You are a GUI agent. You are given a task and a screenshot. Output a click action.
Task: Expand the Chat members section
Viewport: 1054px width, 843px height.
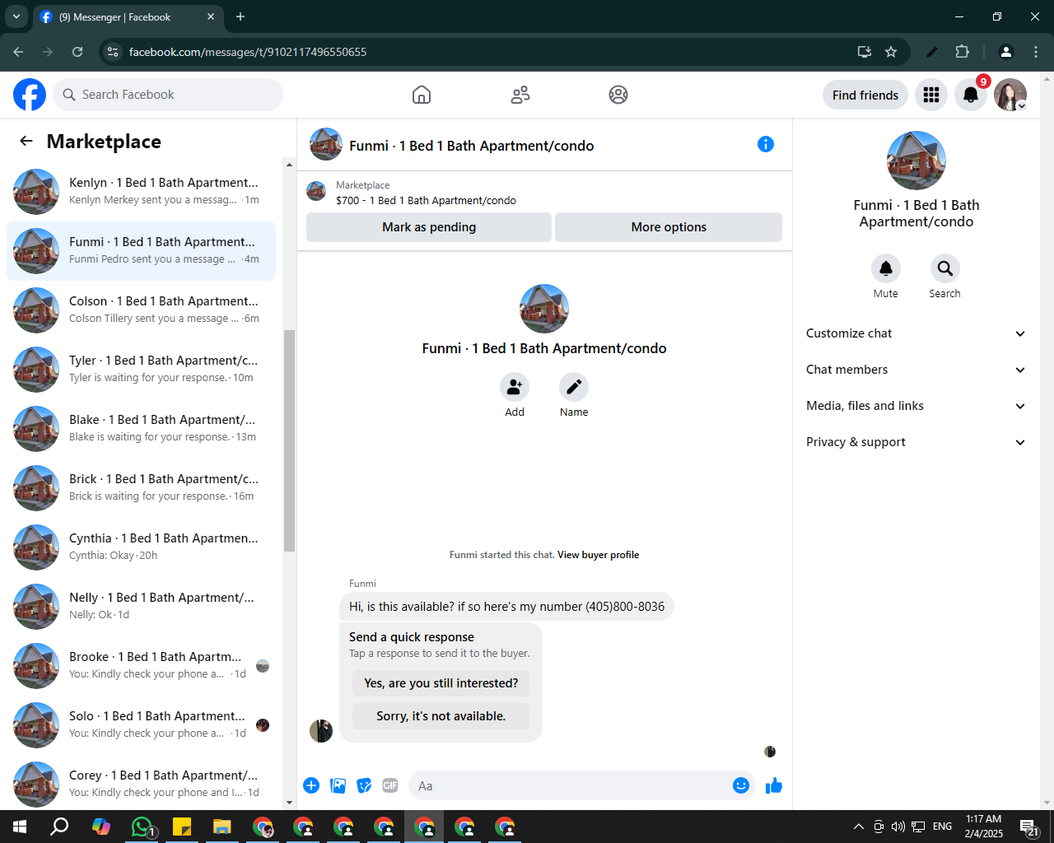pyautogui.click(x=916, y=370)
